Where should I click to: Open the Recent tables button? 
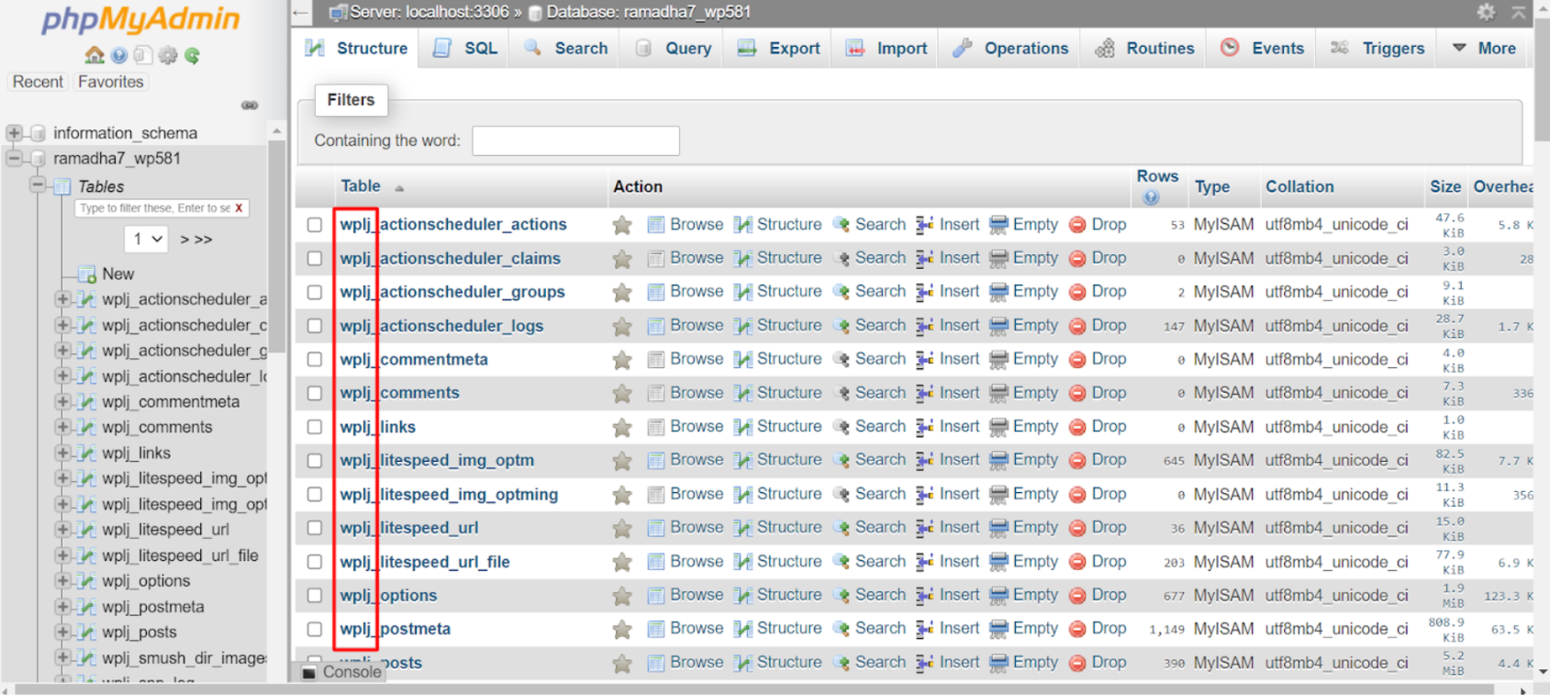pos(38,82)
